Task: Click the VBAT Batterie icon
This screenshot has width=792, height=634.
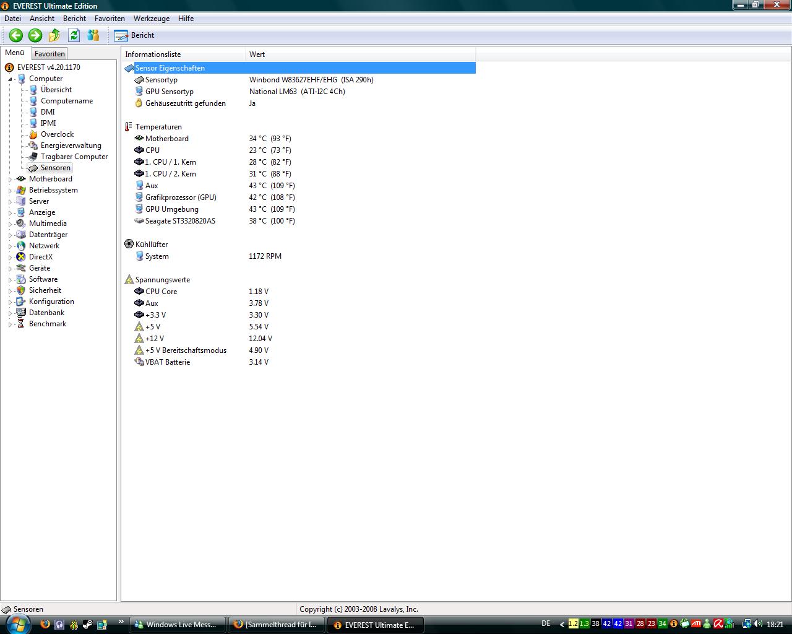Action: tap(139, 362)
